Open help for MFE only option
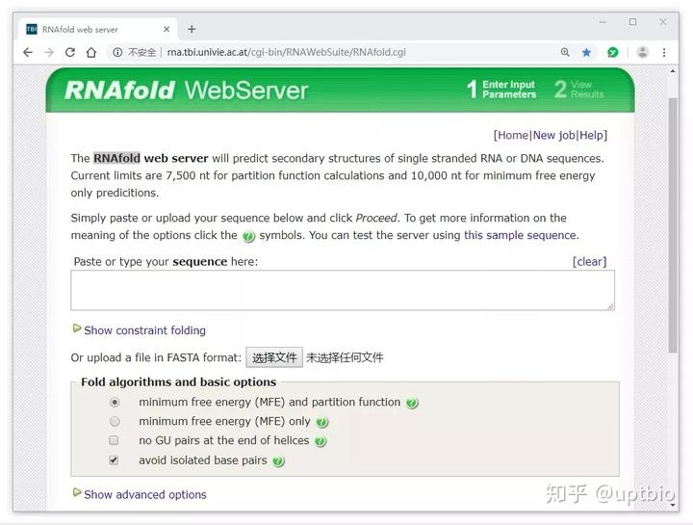 click(322, 422)
